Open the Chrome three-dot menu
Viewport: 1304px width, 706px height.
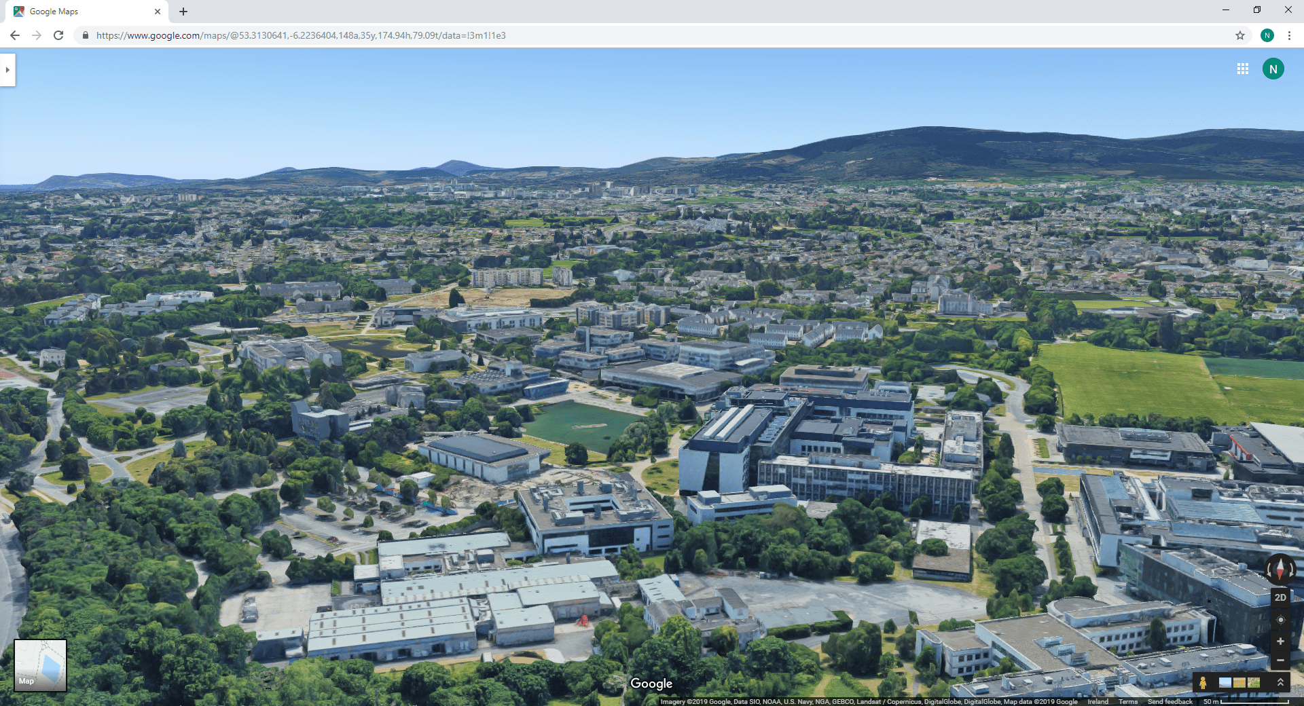pos(1289,35)
